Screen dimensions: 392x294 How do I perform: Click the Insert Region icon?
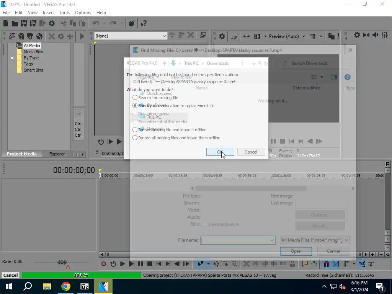(314, 264)
